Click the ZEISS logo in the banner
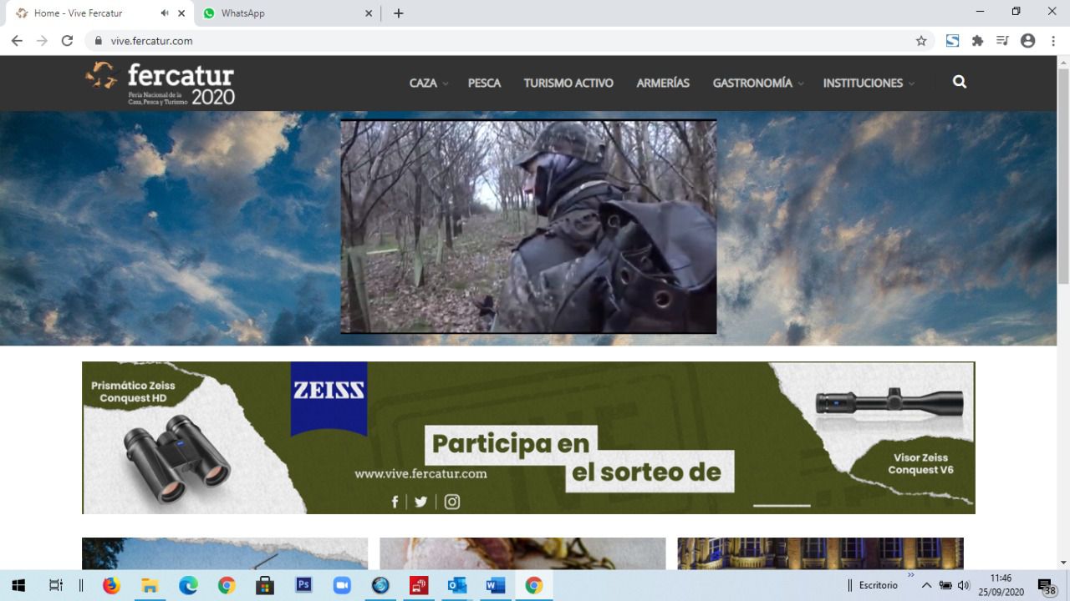The height and width of the screenshot is (601, 1070). [329, 398]
